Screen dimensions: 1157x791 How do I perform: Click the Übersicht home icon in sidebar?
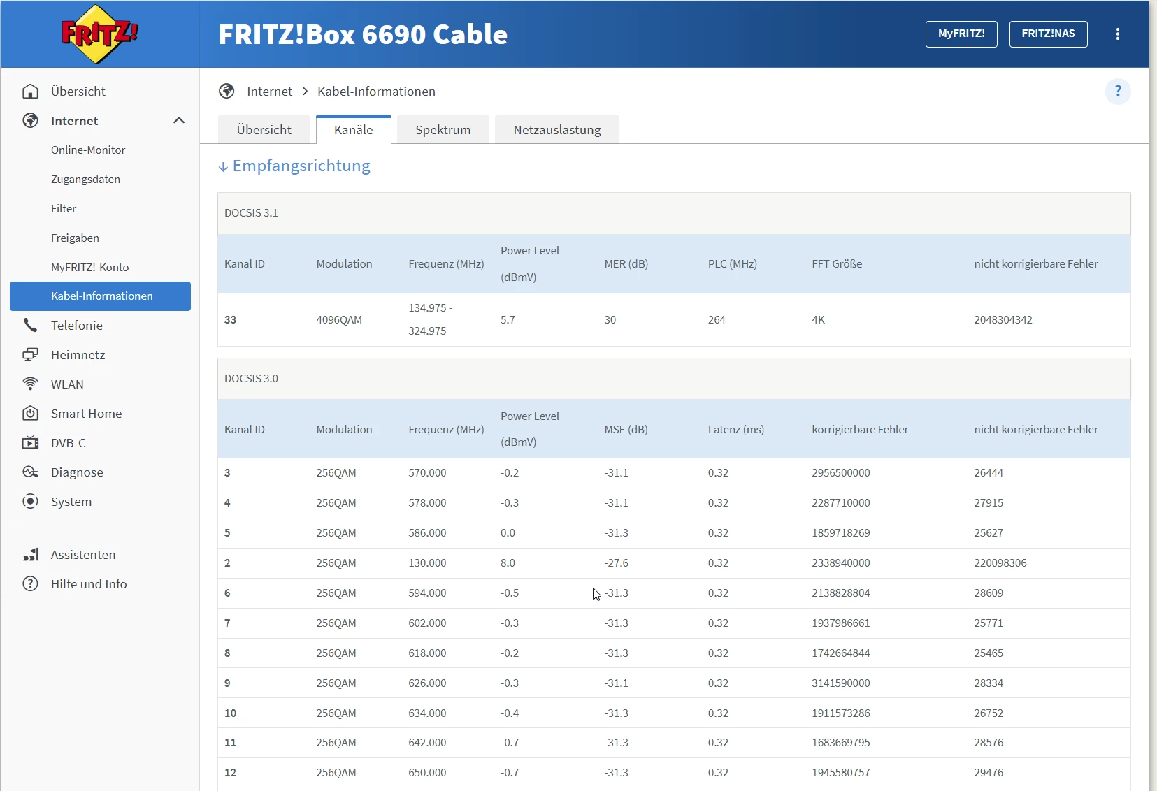coord(30,92)
